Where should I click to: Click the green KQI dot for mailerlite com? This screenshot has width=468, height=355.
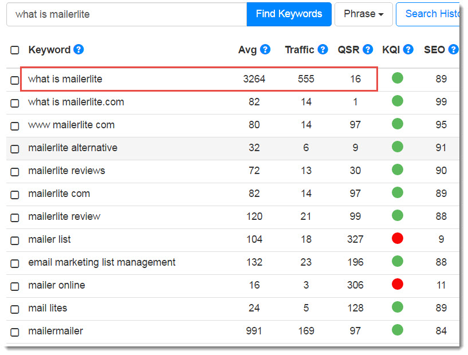398,192
